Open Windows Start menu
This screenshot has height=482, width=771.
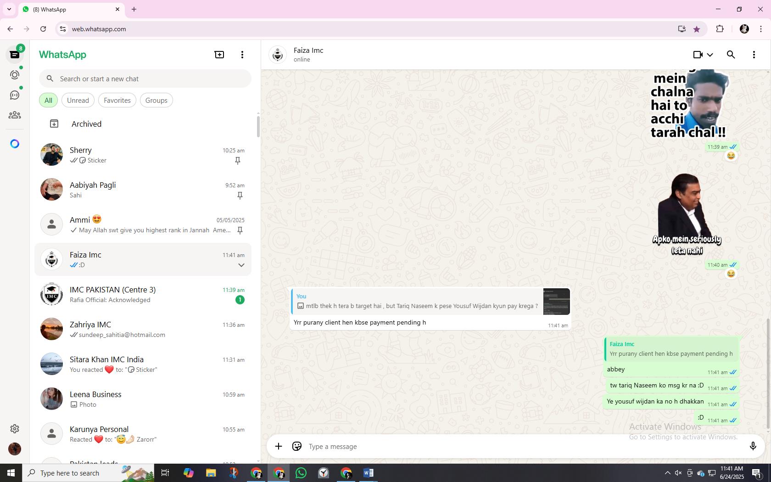11,473
